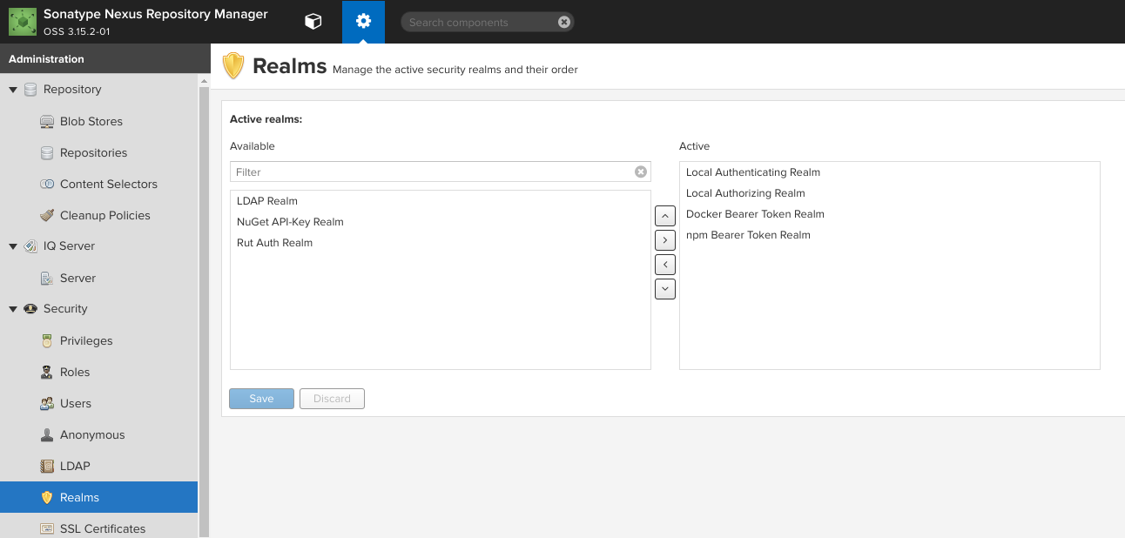1125x538 pixels.
Task: Click the Security group icon
Action: [x=30, y=309]
